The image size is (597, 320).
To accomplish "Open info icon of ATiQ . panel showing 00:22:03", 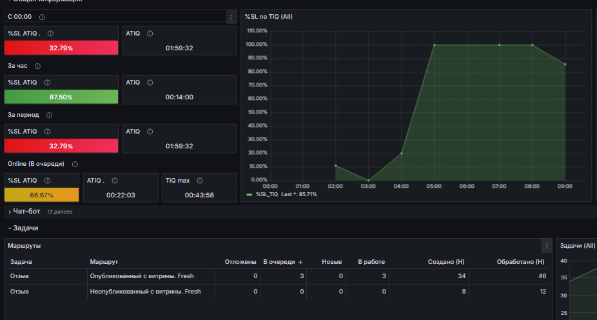I will coord(115,181).
